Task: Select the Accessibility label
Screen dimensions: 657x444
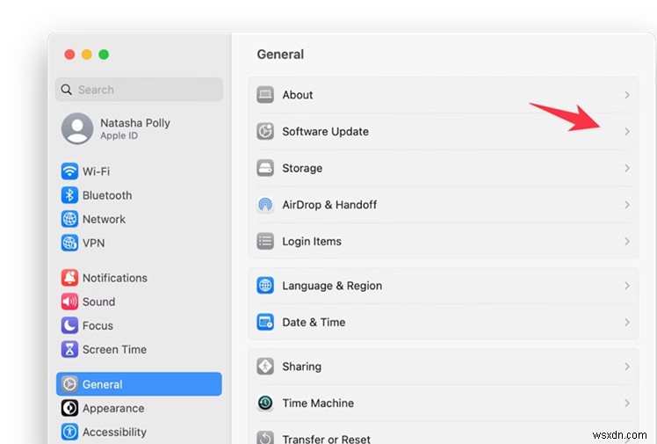Action: (114, 433)
